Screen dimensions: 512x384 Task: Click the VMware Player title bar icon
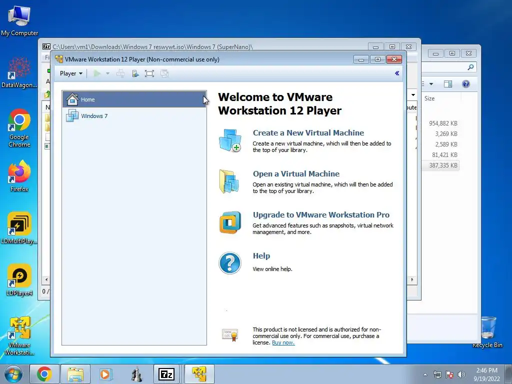(59, 59)
